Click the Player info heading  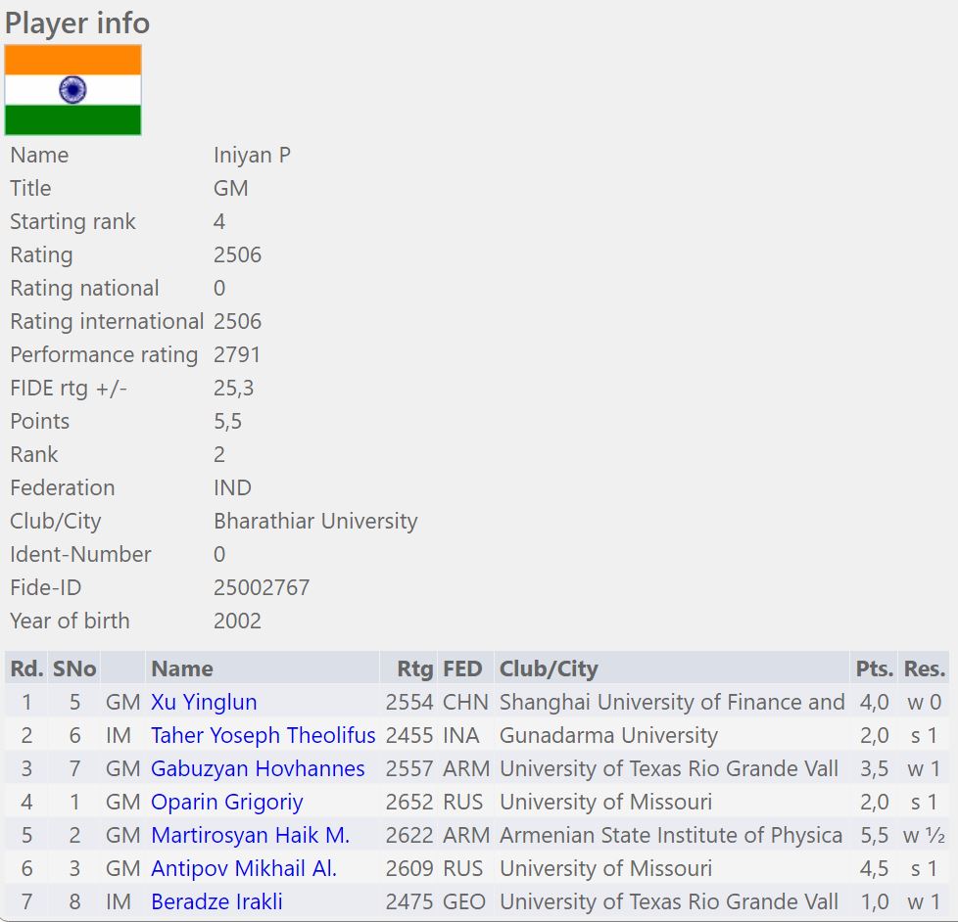point(77,23)
